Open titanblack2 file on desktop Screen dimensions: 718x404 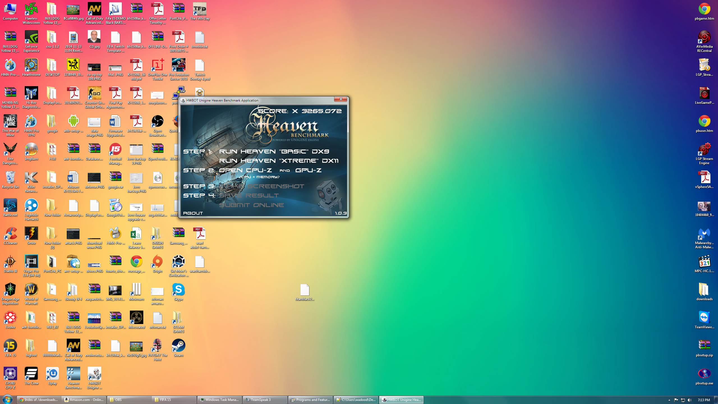point(305,292)
